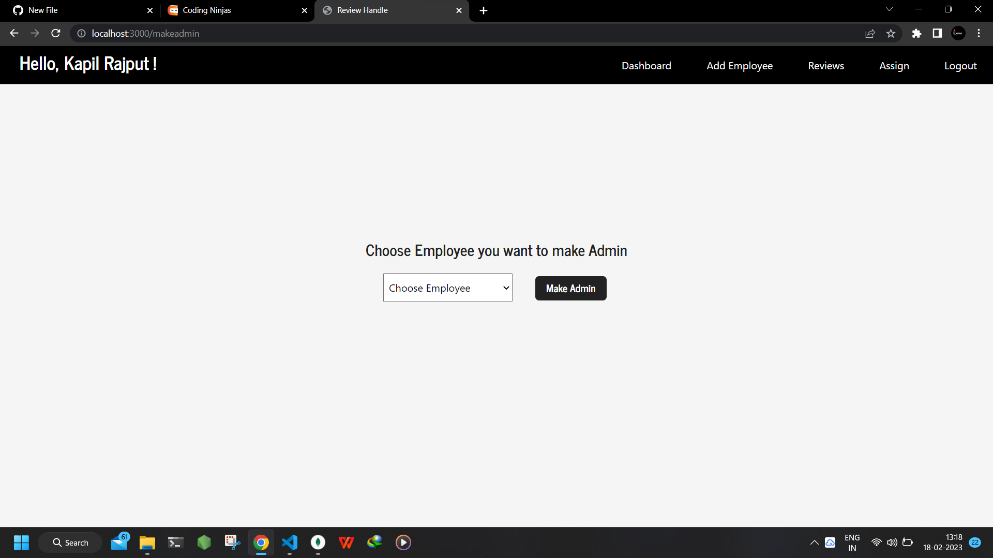Open the Chrome share menu

click(x=870, y=33)
